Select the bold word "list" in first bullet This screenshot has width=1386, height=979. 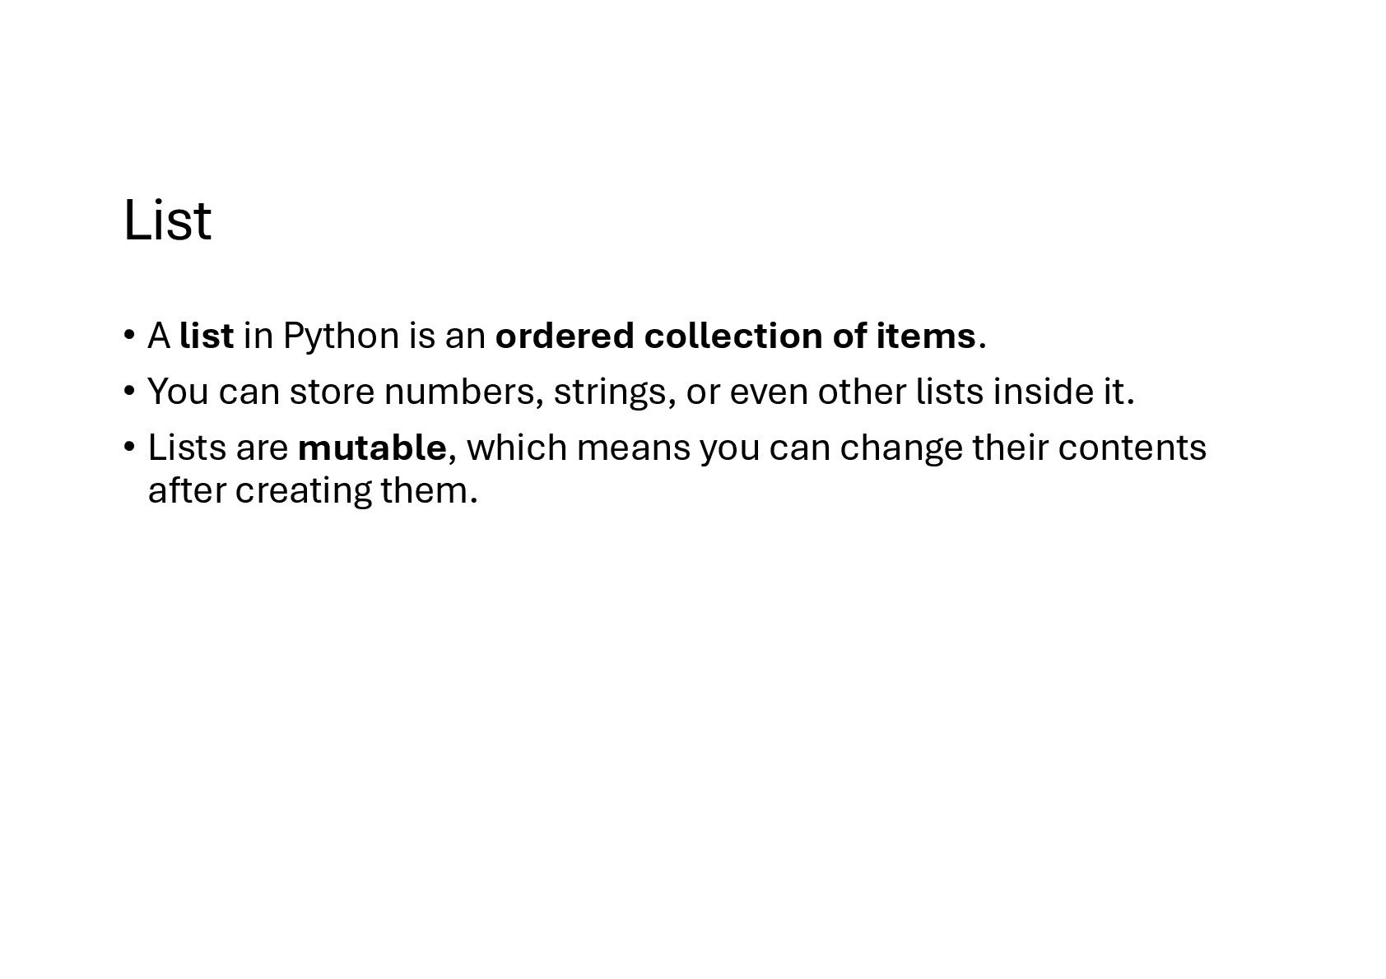coord(207,336)
